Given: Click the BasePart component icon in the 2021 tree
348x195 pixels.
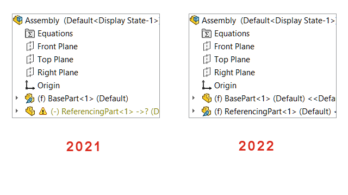Looking at the screenshot, I should click(30, 99).
